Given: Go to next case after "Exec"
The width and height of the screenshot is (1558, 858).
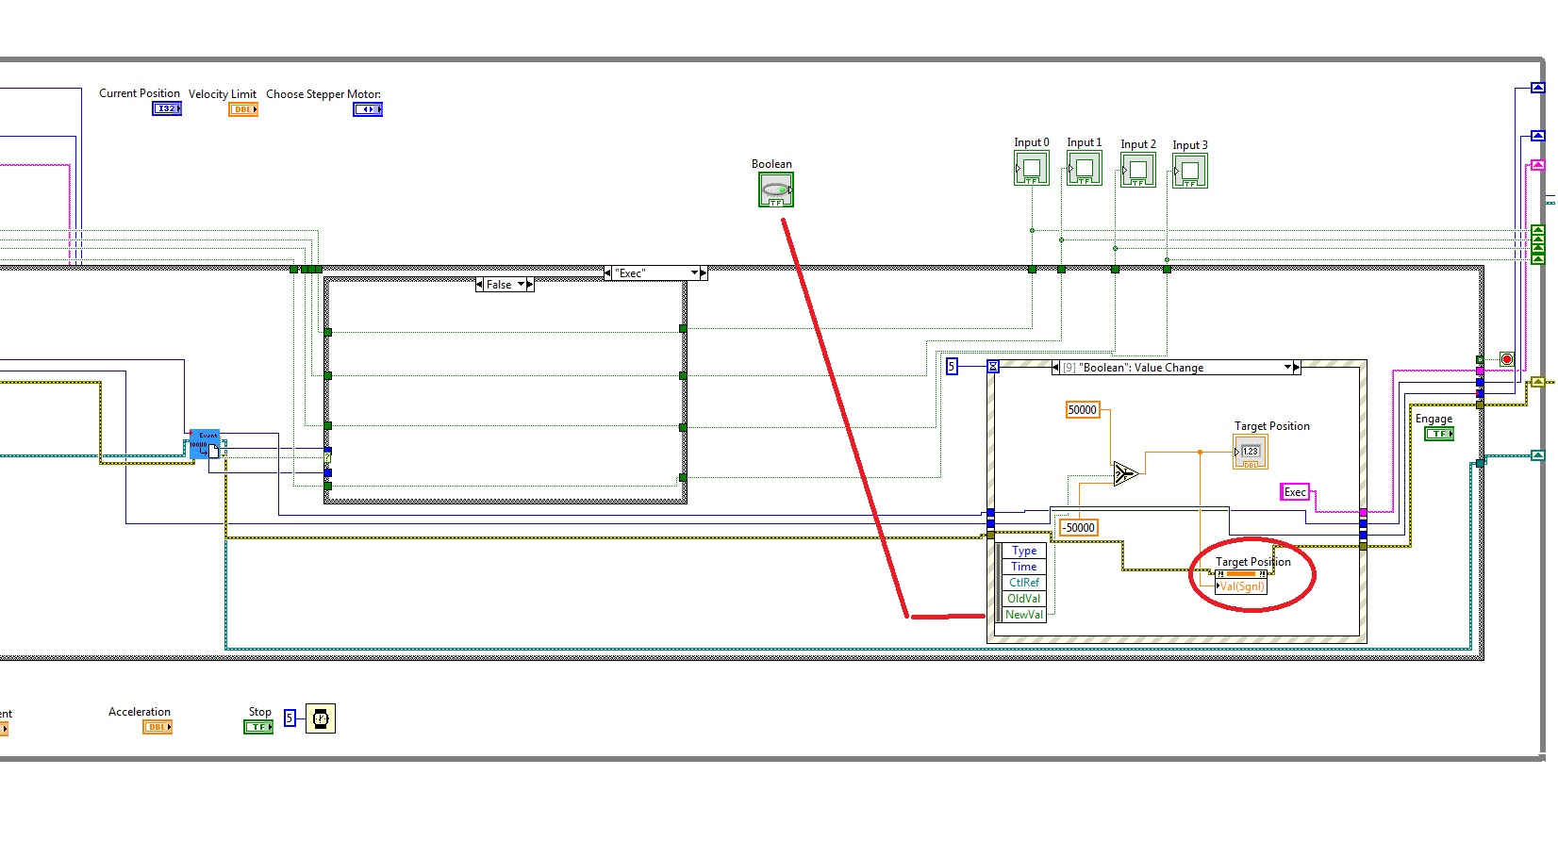Looking at the screenshot, I should click(x=704, y=273).
